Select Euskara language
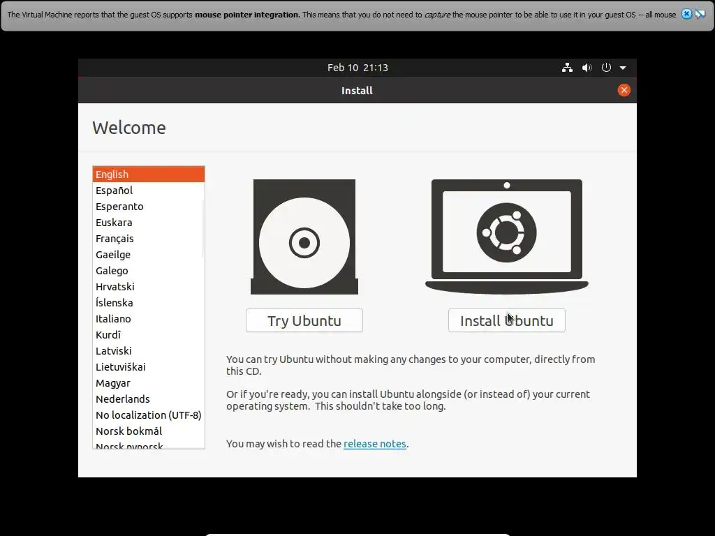 [149, 223]
